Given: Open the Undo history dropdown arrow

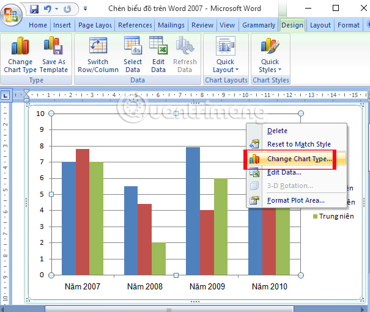Looking at the screenshot, I should [57, 9].
